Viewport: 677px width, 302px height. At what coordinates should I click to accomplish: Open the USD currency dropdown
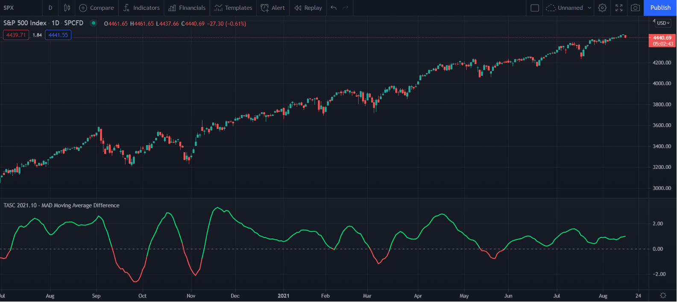663,23
